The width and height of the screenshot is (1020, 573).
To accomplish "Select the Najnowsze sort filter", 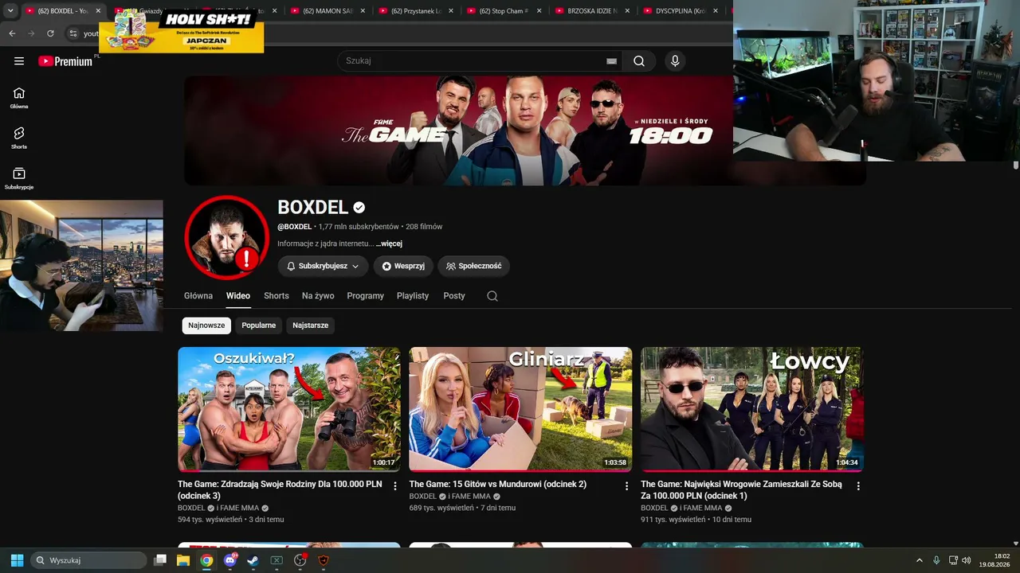I will [206, 325].
